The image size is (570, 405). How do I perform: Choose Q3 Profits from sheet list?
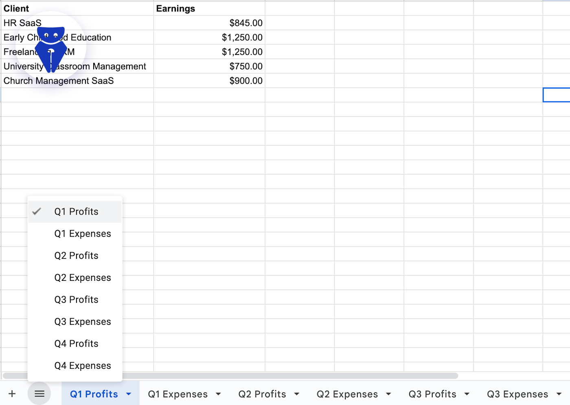pyautogui.click(x=75, y=300)
